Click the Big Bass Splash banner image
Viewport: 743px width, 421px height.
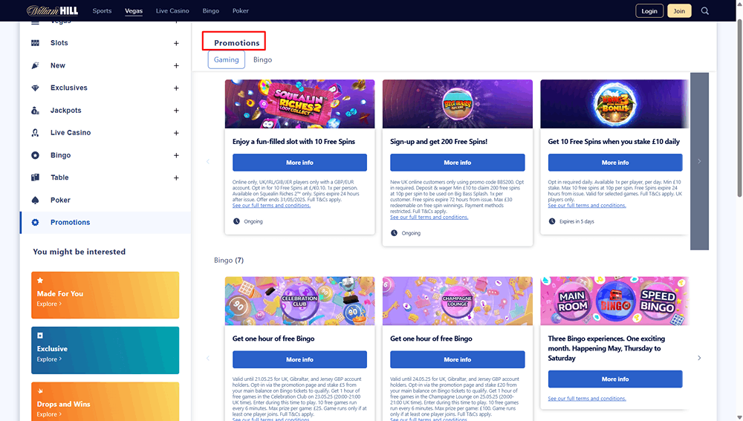[x=457, y=104]
